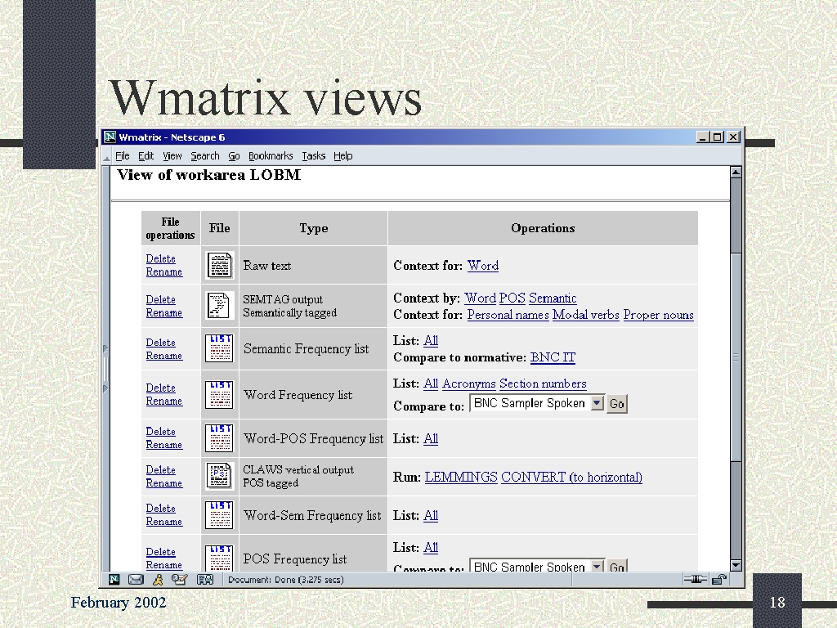The image size is (837, 628).
Task: List Acronyms in Word Frequency list
Action: (x=468, y=384)
